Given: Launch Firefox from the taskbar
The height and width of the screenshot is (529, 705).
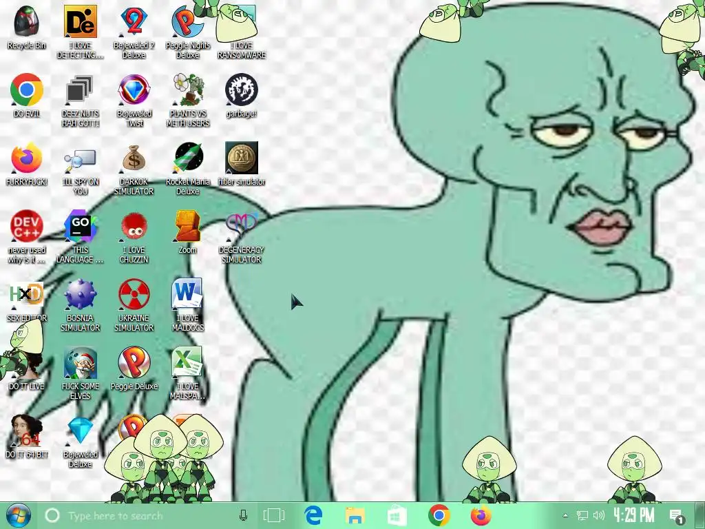Looking at the screenshot, I should point(481,515).
